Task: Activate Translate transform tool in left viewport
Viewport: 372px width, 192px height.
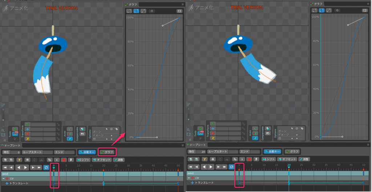Action: (28, 129)
